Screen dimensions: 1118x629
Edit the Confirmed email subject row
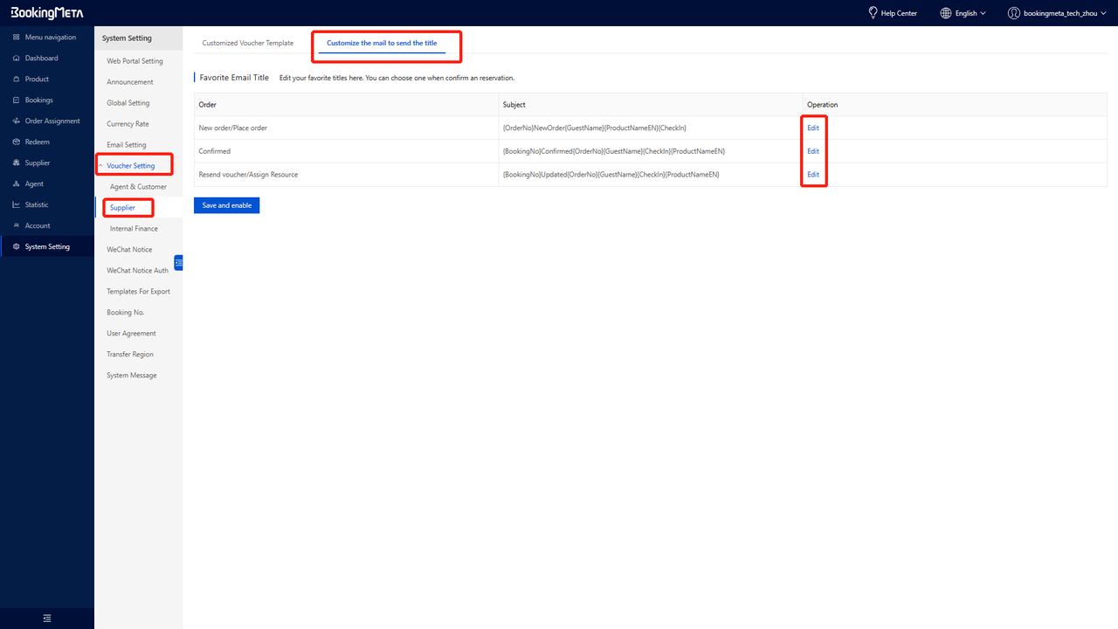point(813,151)
